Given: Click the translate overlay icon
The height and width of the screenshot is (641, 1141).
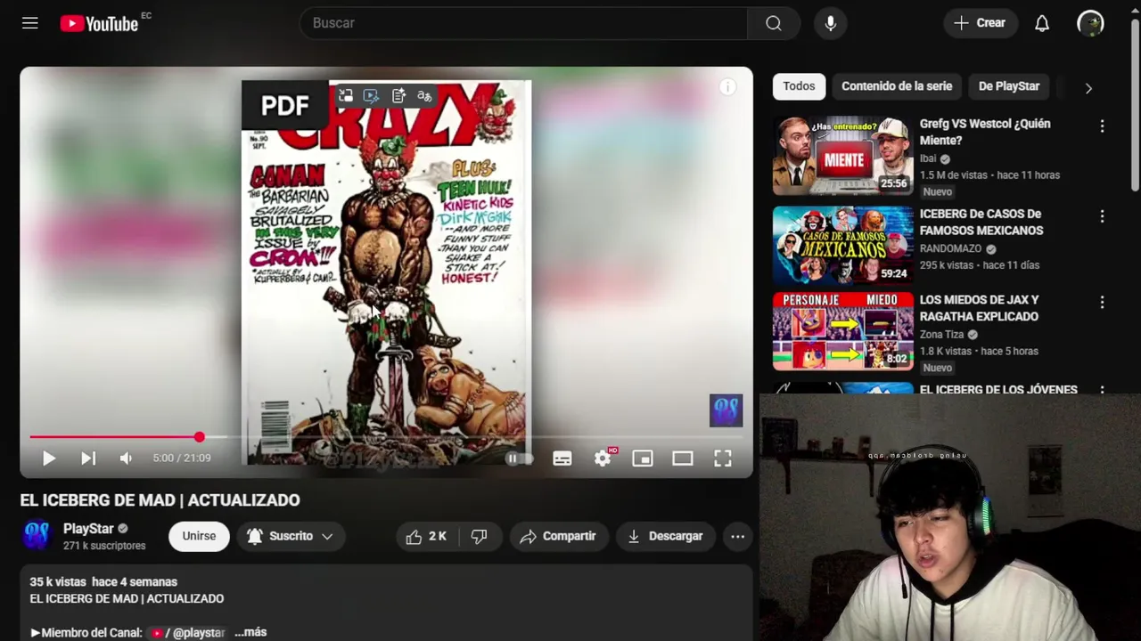Looking at the screenshot, I should 424,96.
